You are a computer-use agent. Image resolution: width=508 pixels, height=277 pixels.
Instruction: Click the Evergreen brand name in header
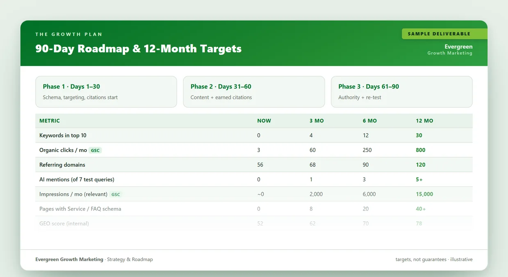point(458,47)
